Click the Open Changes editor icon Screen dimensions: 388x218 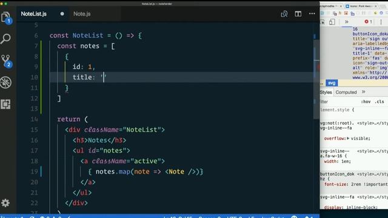click(x=284, y=14)
